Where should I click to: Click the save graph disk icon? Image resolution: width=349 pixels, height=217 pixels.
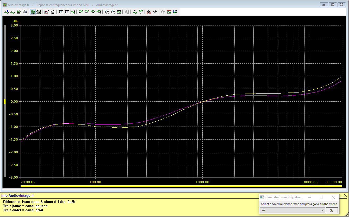pyautogui.click(x=18, y=12)
